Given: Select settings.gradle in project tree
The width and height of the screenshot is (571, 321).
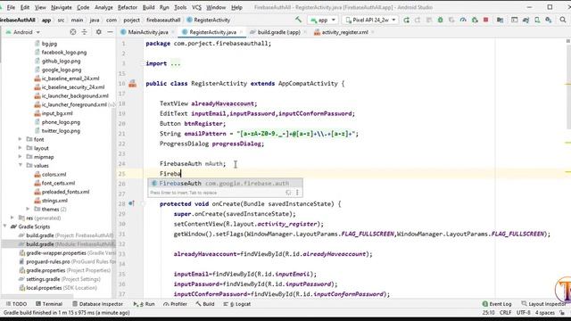Looking at the screenshot, I should (x=60, y=279).
